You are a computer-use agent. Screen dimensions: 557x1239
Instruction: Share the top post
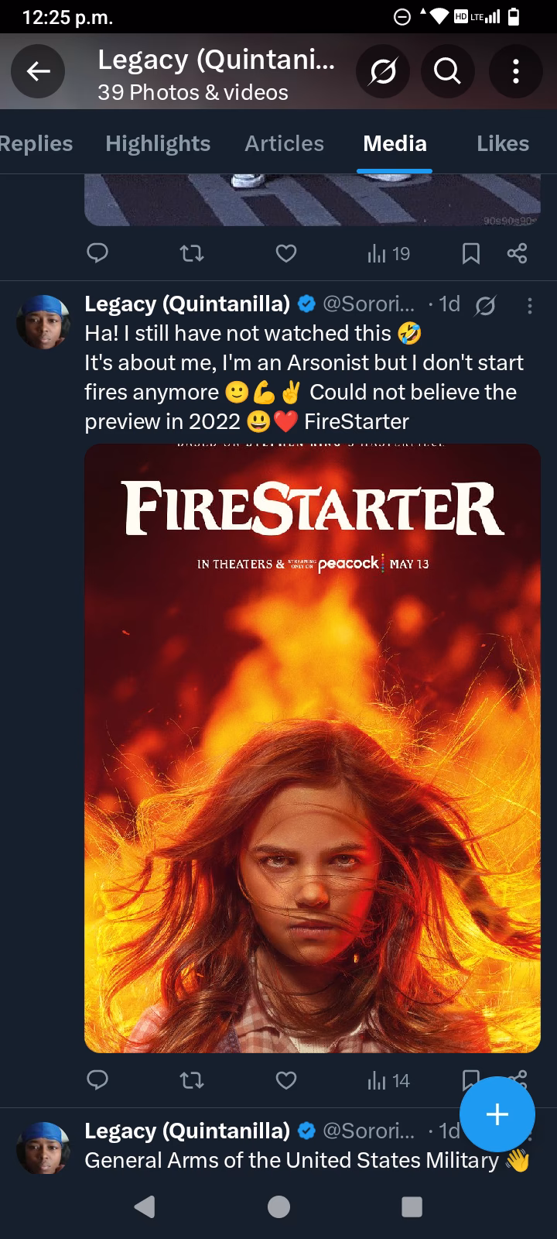pyautogui.click(x=517, y=253)
